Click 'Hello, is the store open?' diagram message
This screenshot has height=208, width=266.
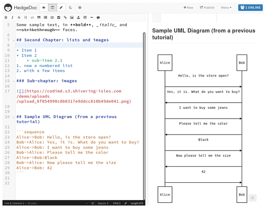click(x=203, y=76)
